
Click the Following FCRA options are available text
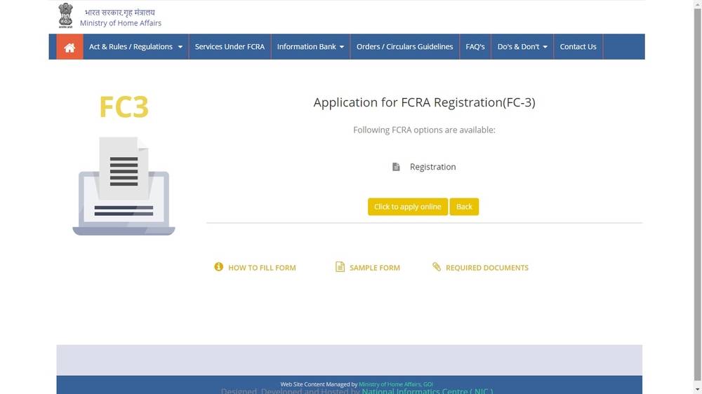coord(425,130)
